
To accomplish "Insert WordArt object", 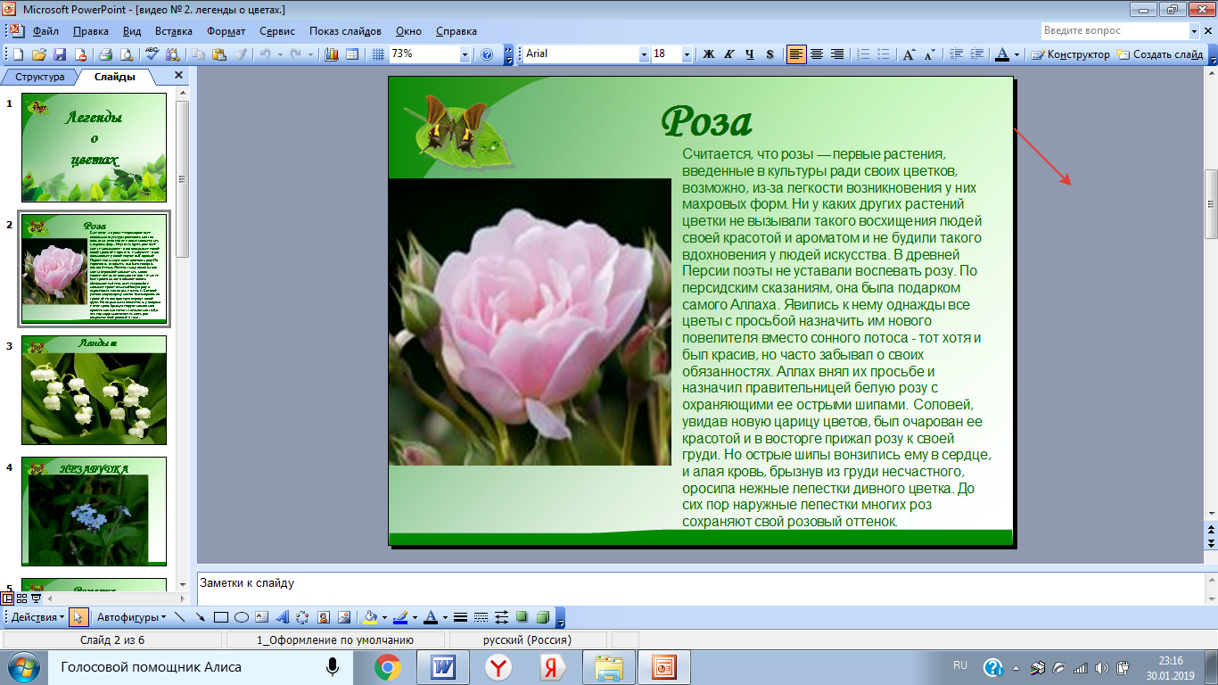I will [x=283, y=617].
